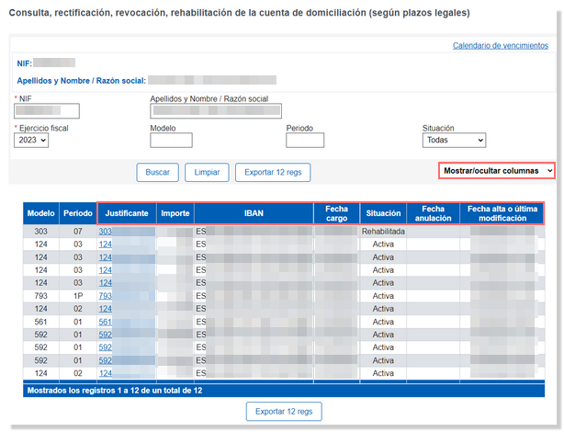Click the Modelo filter text box
The image size is (564, 432).
(171, 141)
